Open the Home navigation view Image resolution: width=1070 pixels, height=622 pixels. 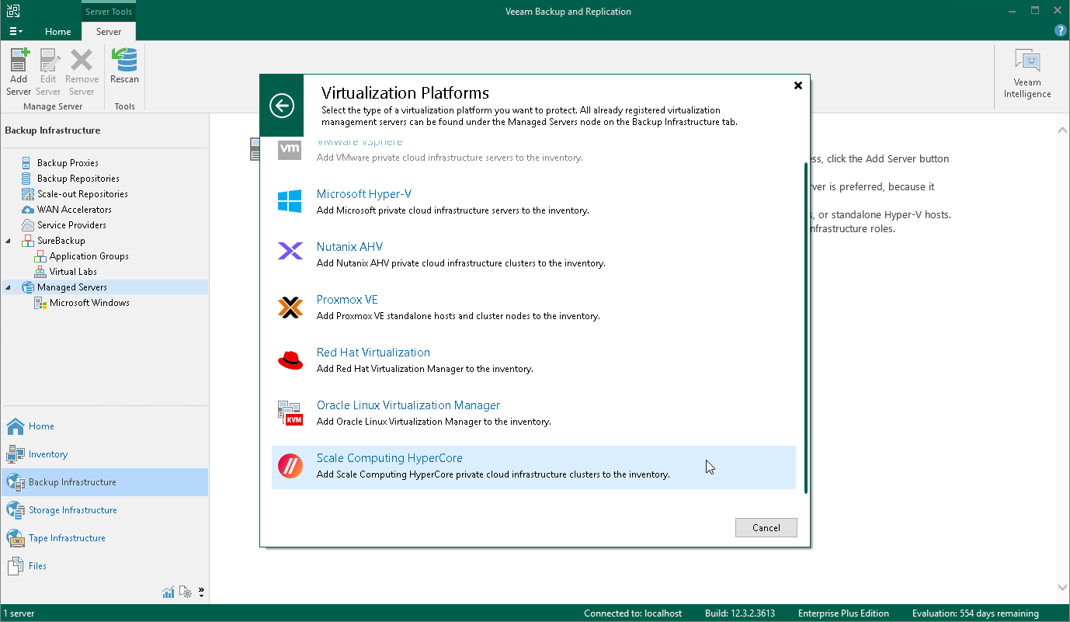click(104, 426)
